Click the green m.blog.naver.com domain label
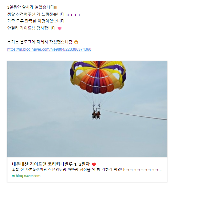The height and width of the screenshot is (199, 220). [26, 176]
